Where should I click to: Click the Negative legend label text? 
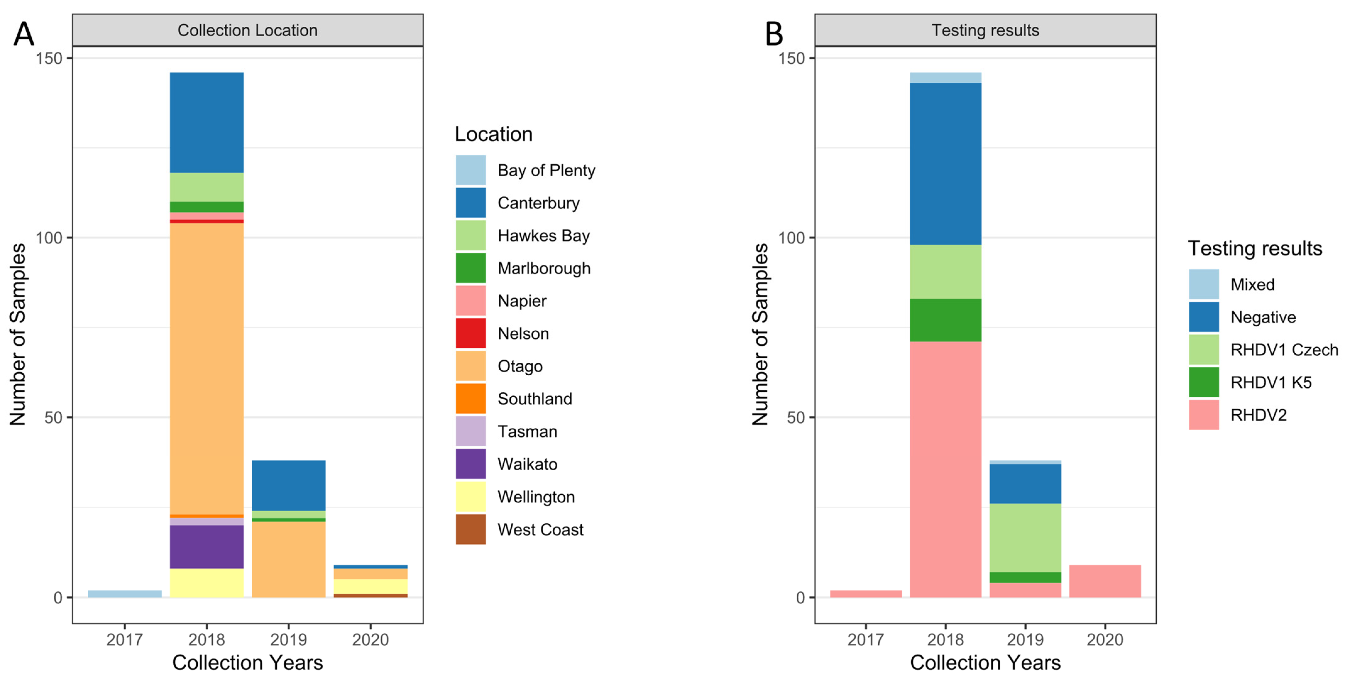pyautogui.click(x=1262, y=317)
